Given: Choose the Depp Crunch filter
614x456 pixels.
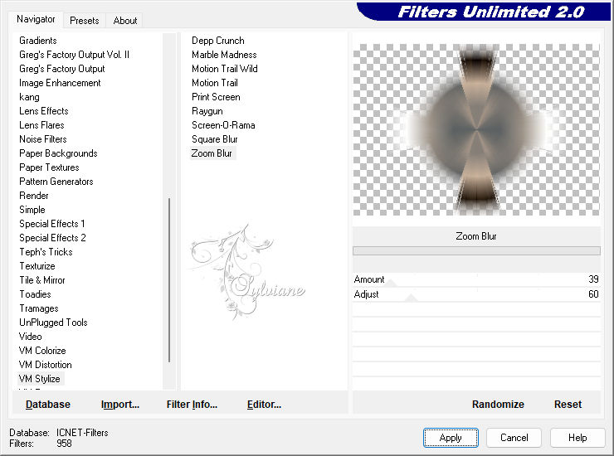Looking at the screenshot, I should click(x=217, y=41).
